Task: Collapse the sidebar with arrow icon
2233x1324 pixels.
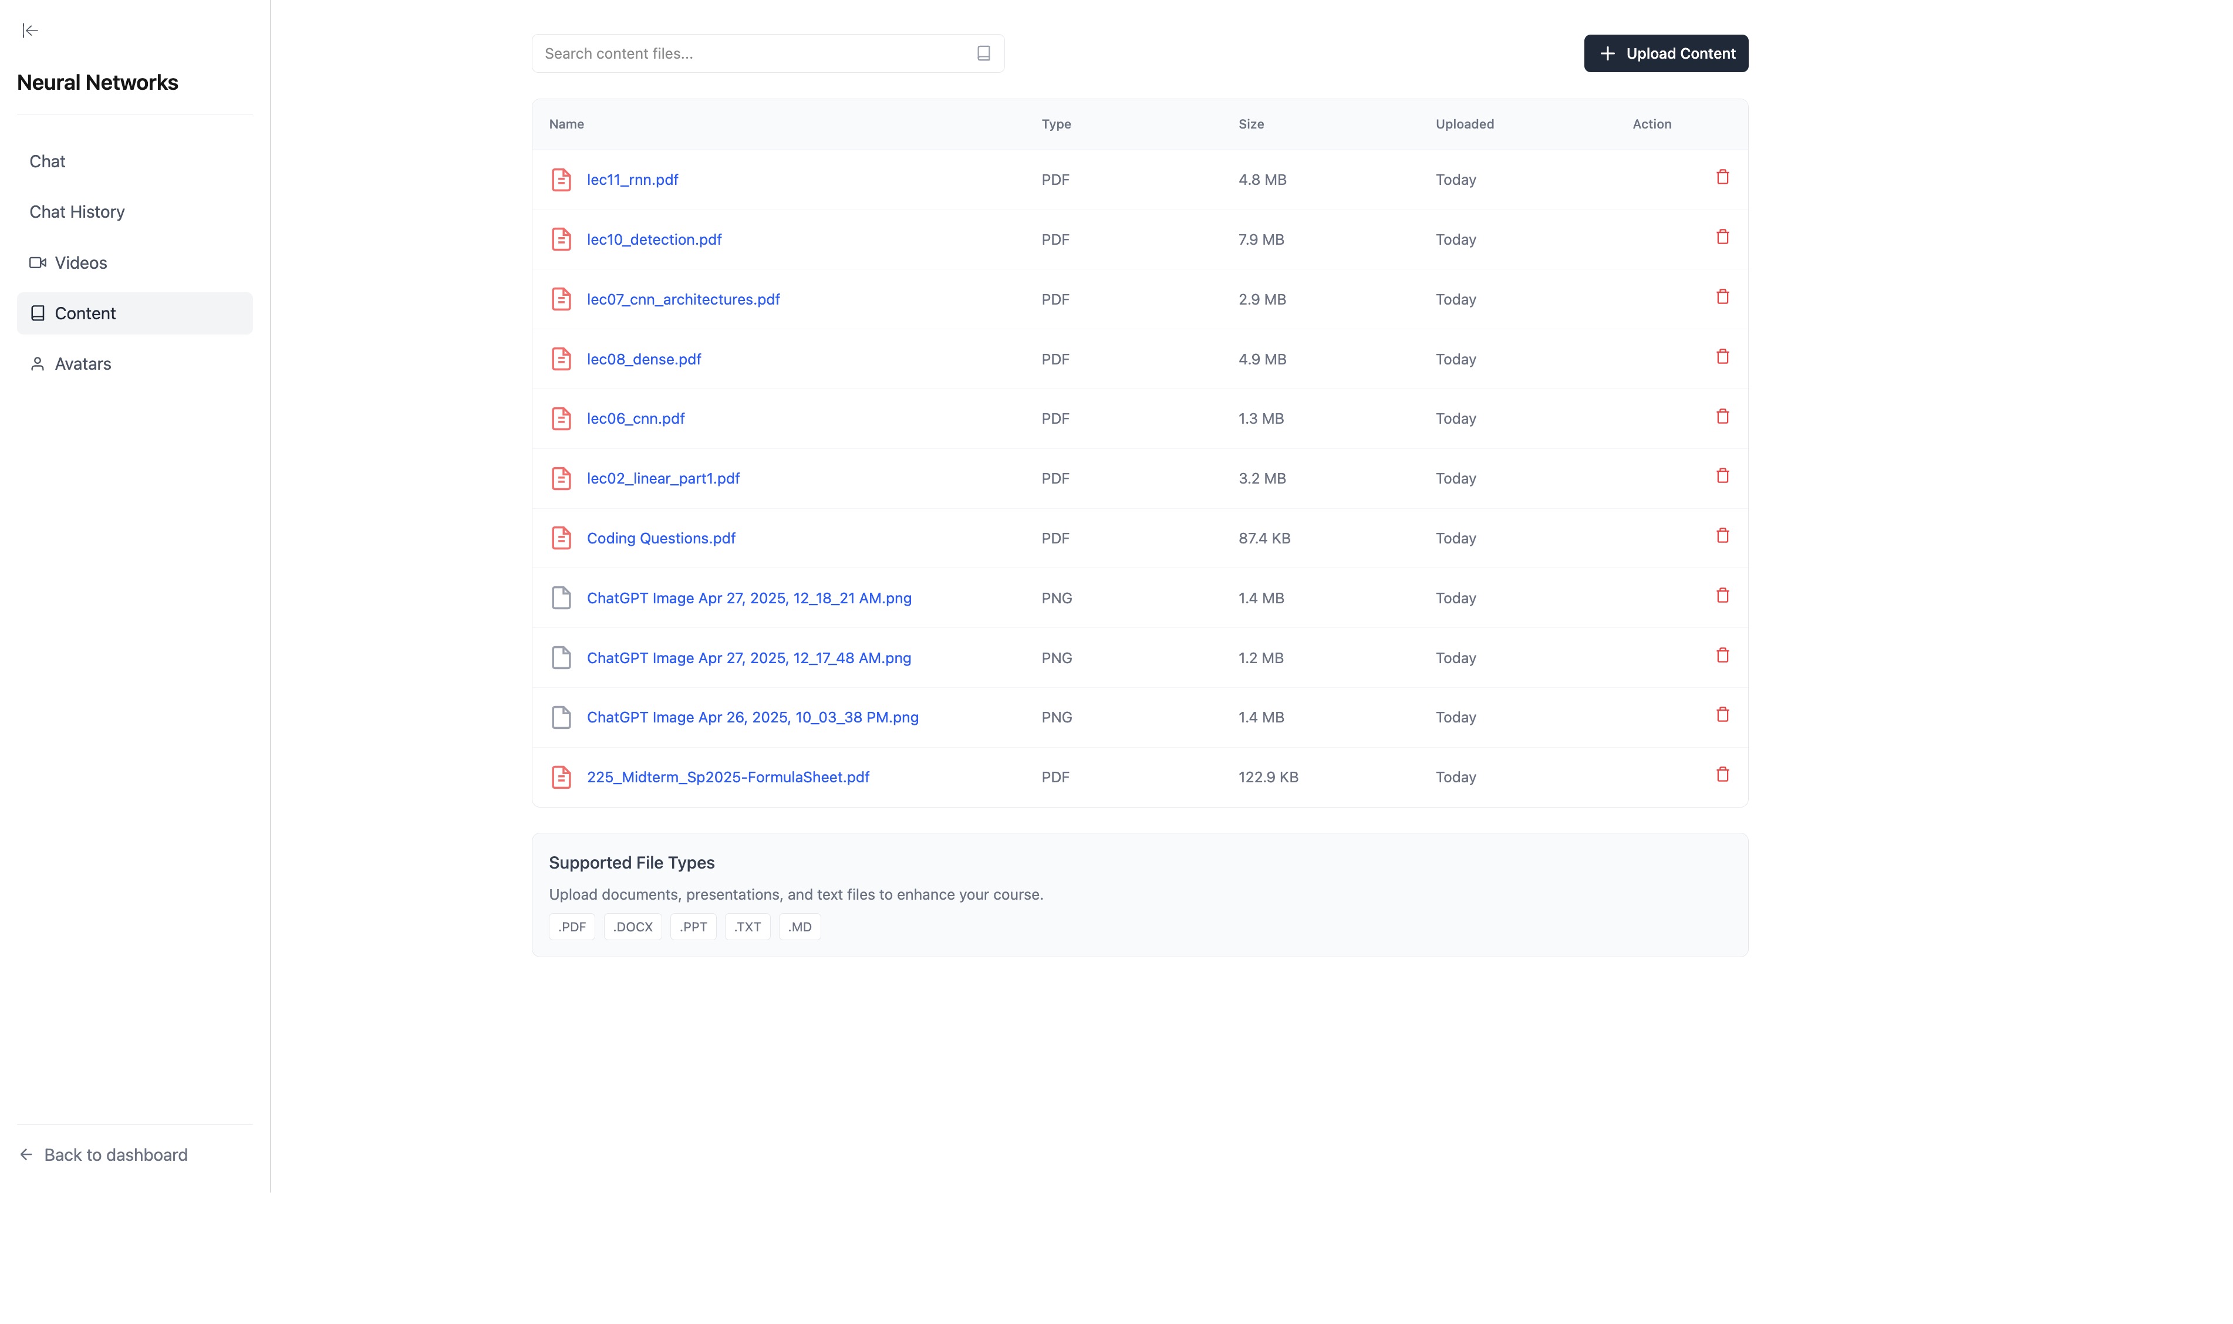Action: (31, 31)
